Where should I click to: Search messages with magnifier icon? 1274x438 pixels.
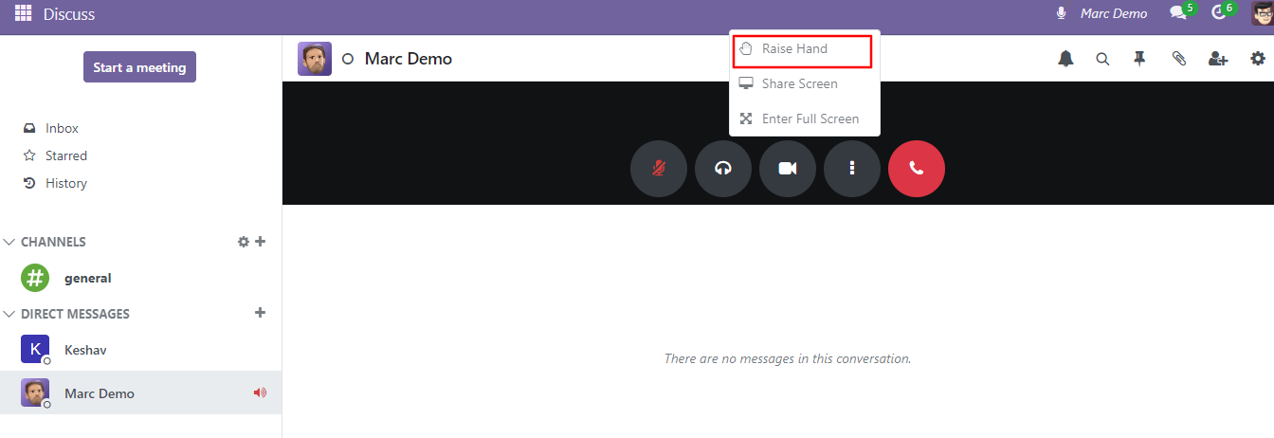click(1102, 59)
